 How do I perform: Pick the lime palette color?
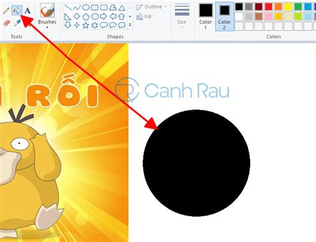[298, 17]
